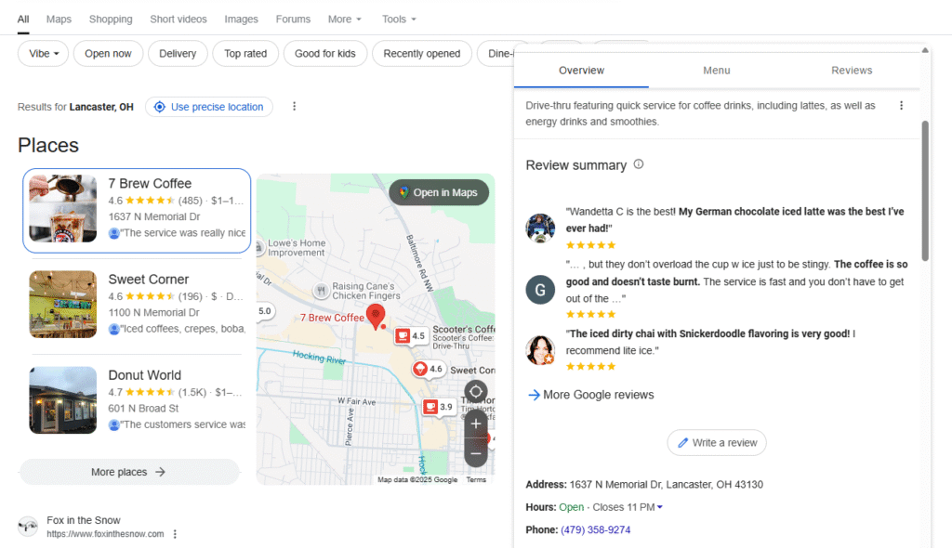Image resolution: width=952 pixels, height=548 pixels.
Task: Open the More search categories dropdown
Action: click(344, 20)
